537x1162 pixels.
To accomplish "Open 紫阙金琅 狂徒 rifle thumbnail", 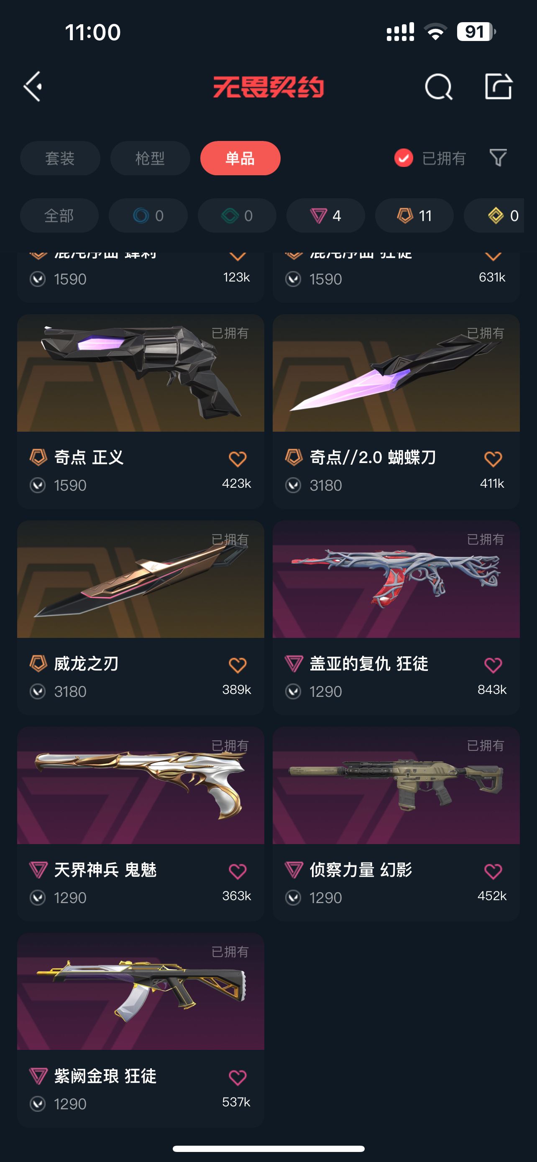I will coord(141,992).
